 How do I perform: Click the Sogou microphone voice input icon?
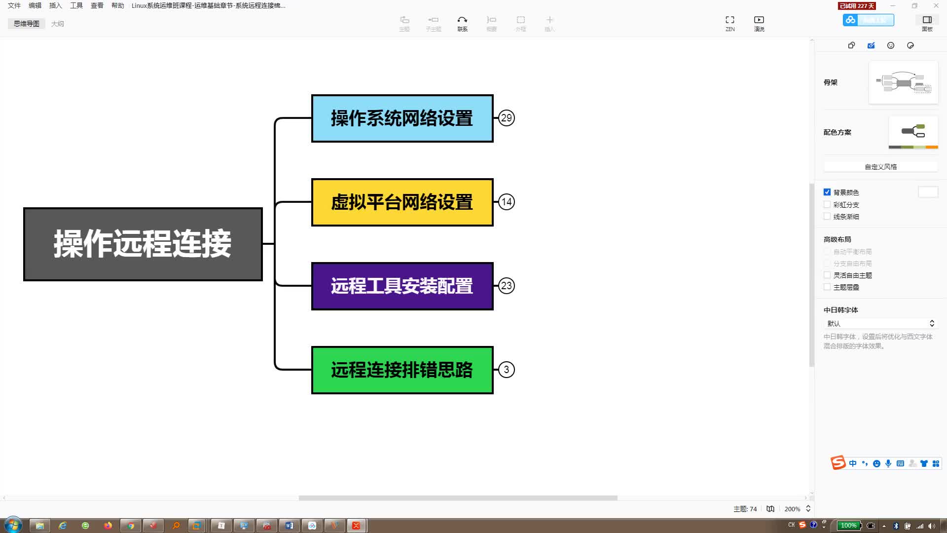(888, 463)
